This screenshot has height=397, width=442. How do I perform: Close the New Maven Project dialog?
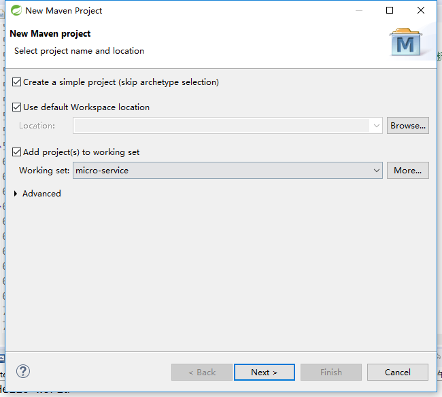pyautogui.click(x=421, y=10)
